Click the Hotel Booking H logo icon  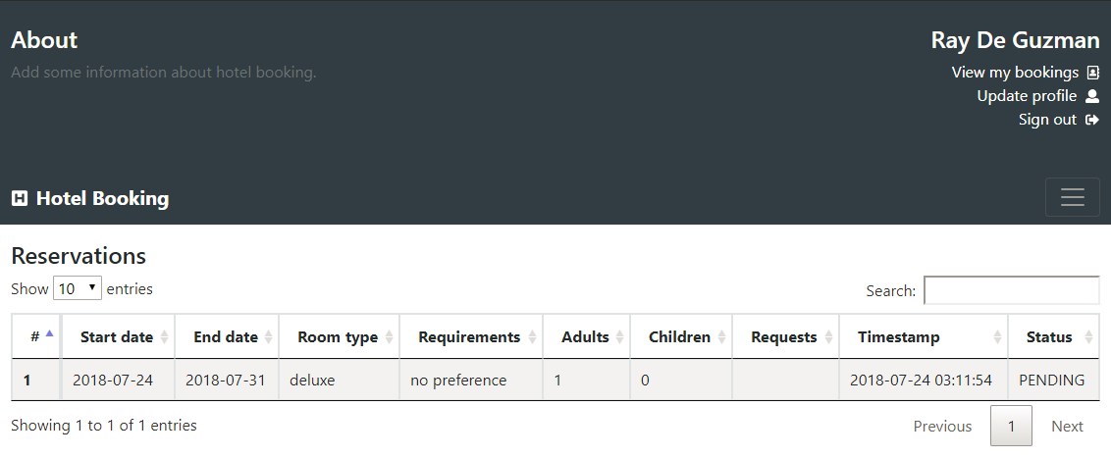tap(20, 198)
